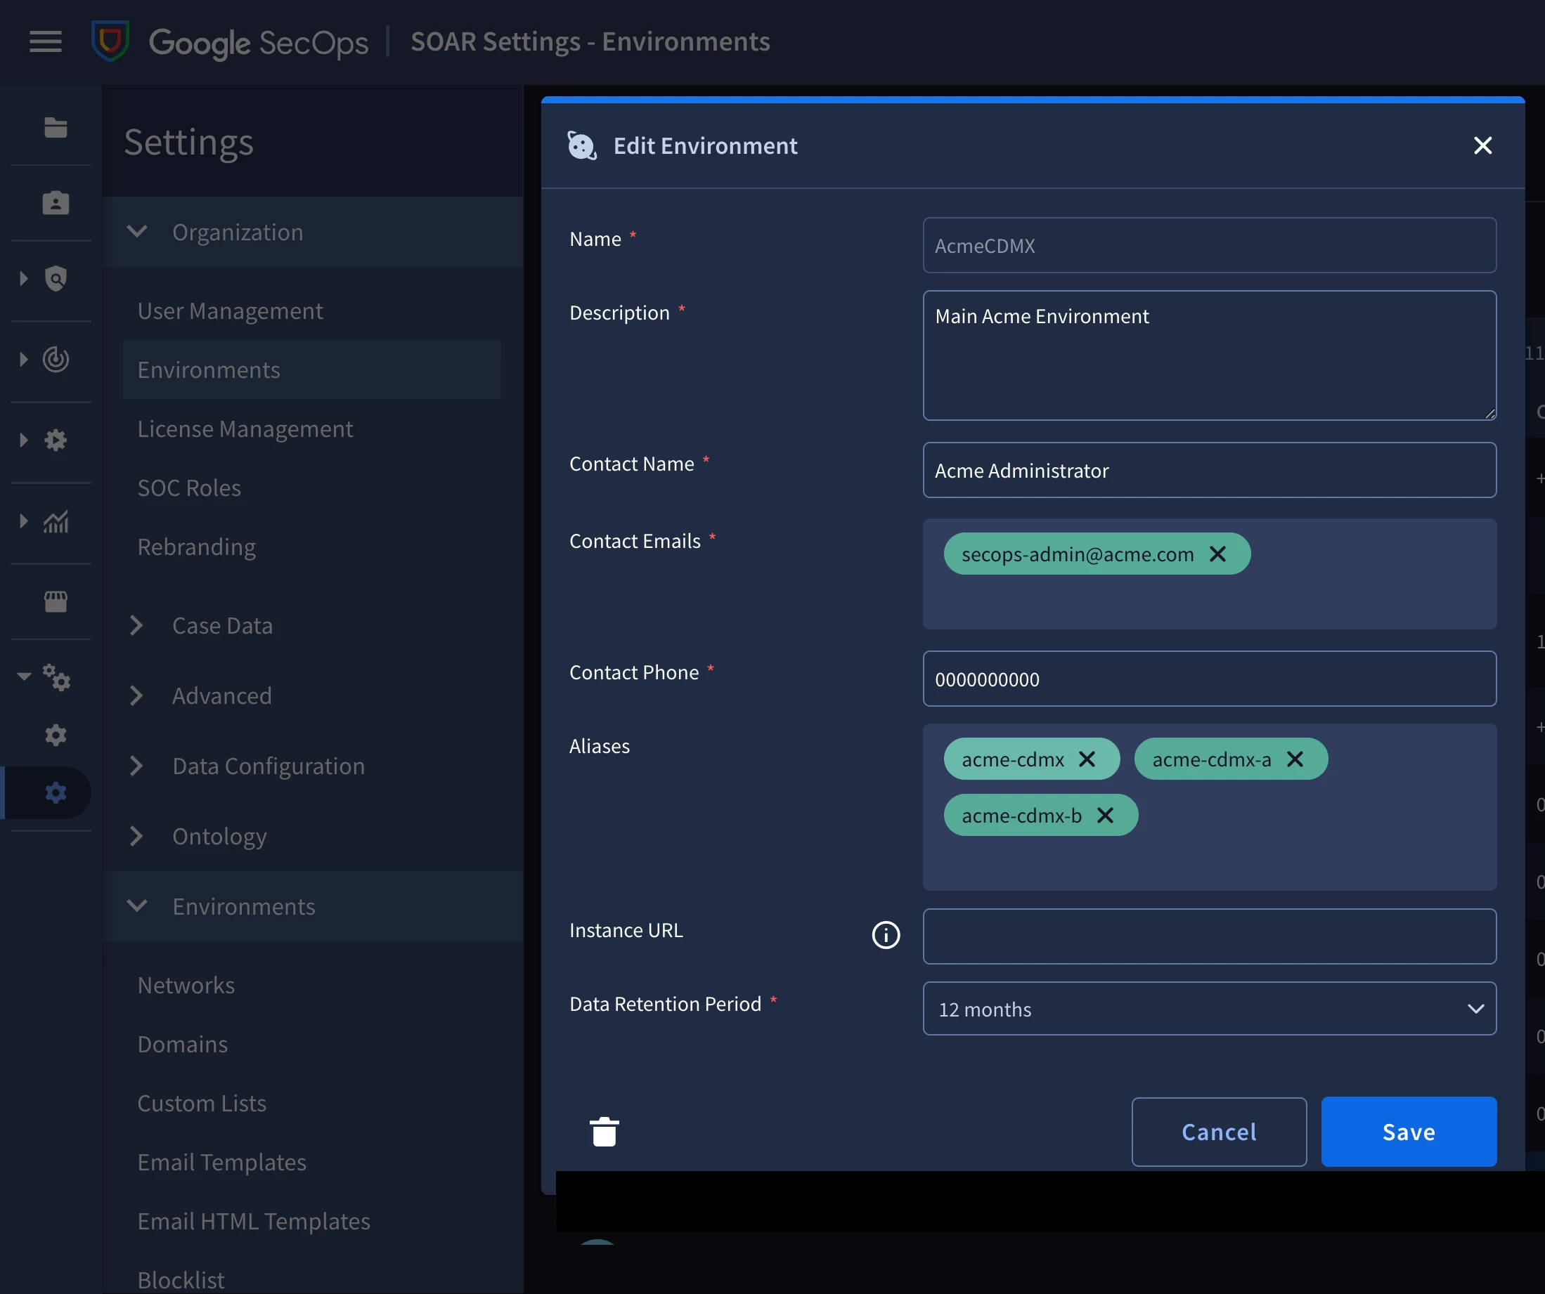The image size is (1545, 1294).
Task: Cancel editing the environment
Action: [1218, 1131]
